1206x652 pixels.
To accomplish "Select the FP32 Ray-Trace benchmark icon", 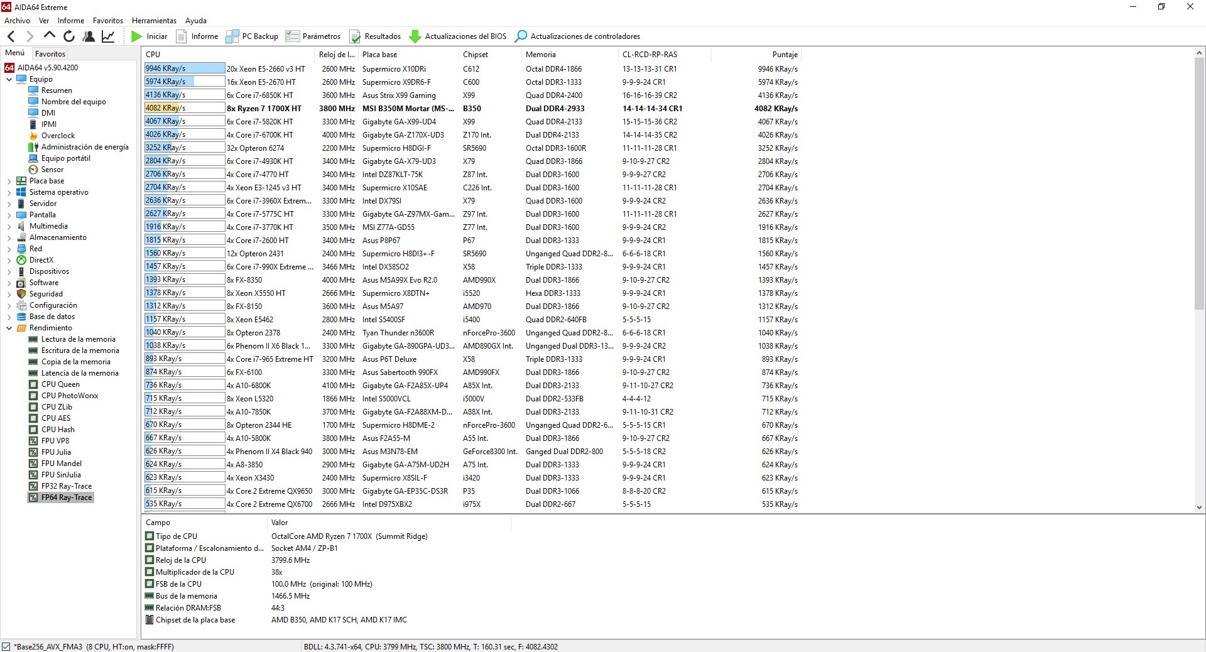I will [33, 486].
